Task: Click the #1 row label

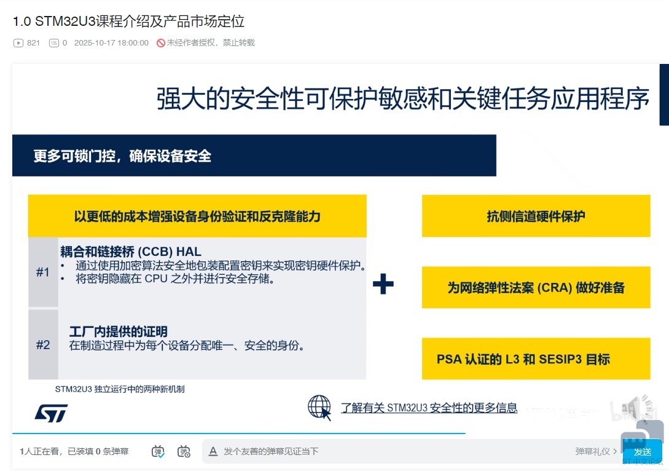Action: click(43, 272)
